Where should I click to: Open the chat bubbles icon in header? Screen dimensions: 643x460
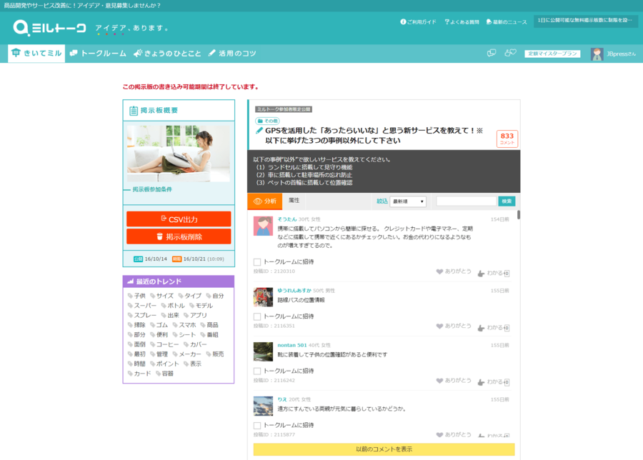492,54
